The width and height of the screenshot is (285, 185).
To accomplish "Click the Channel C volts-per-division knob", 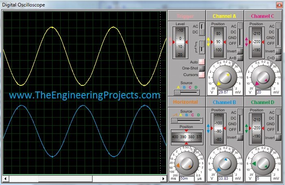I will click(x=263, y=77).
